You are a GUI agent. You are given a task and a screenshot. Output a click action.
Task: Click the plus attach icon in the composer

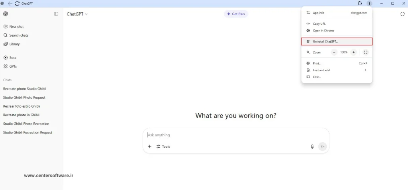150,147
